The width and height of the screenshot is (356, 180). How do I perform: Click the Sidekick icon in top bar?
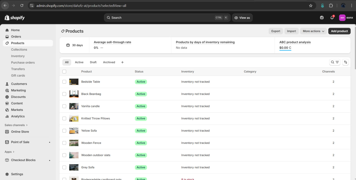point(322,18)
